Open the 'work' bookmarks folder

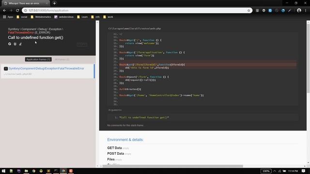(108, 17)
